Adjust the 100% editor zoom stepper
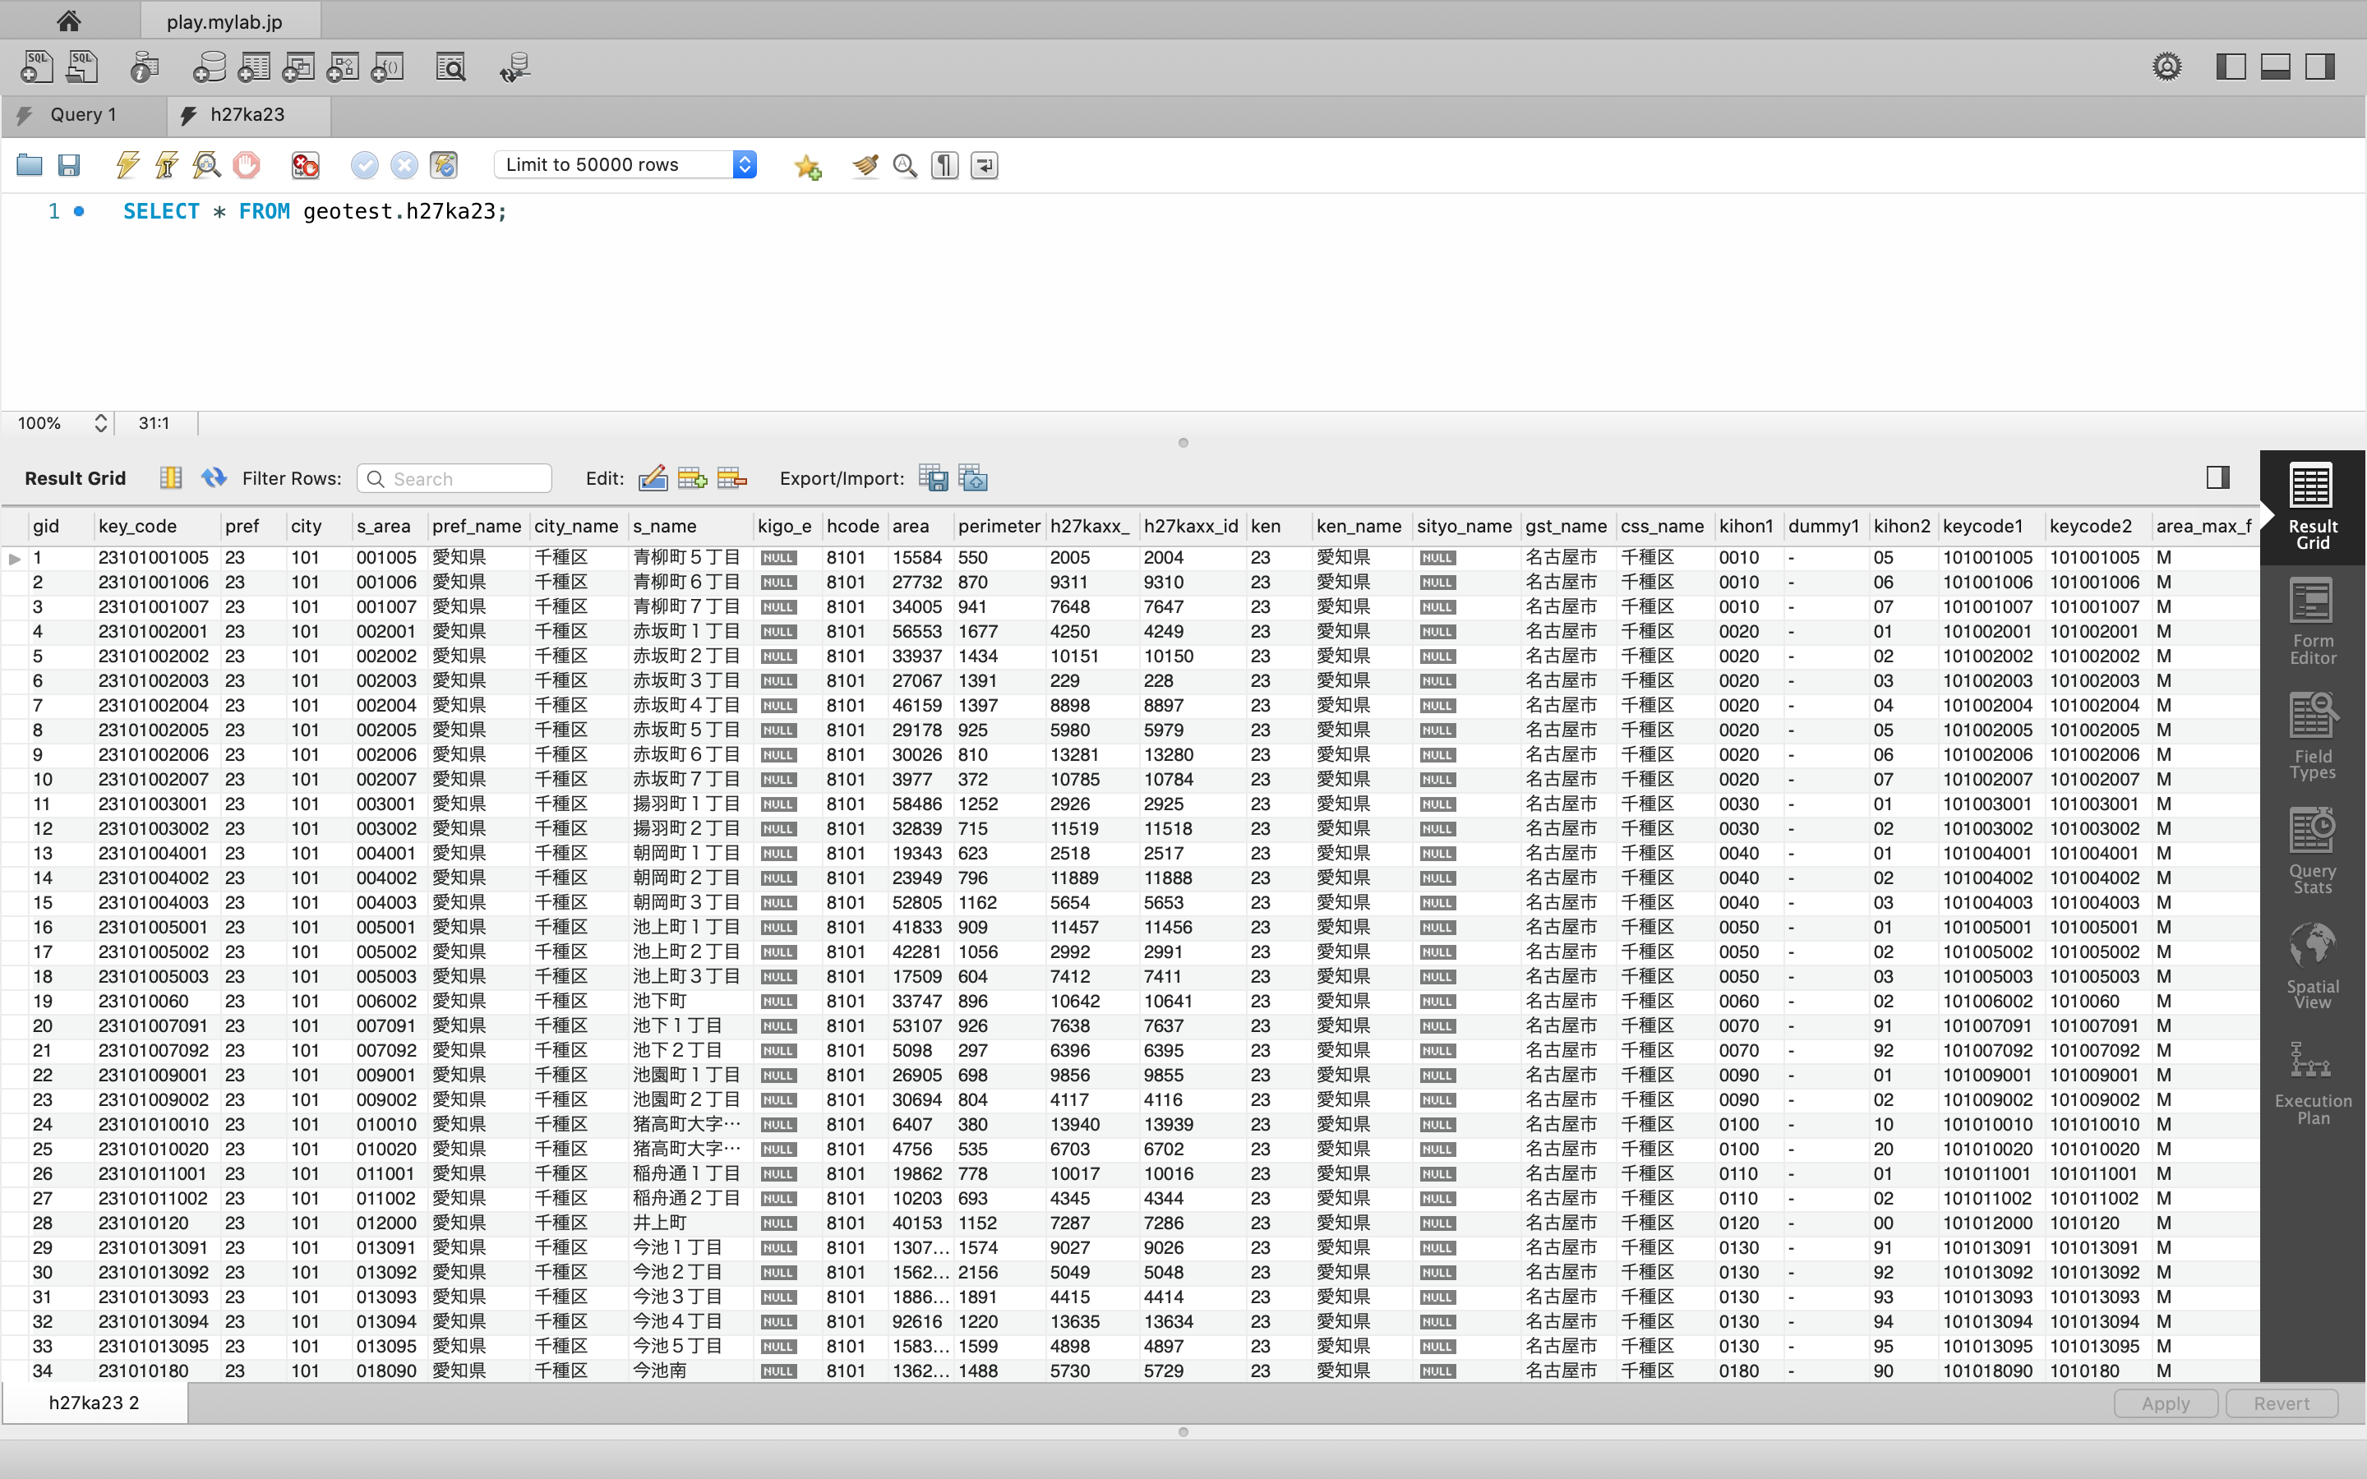Screen dimensions: 2367x1479 pyautogui.click(x=99, y=422)
